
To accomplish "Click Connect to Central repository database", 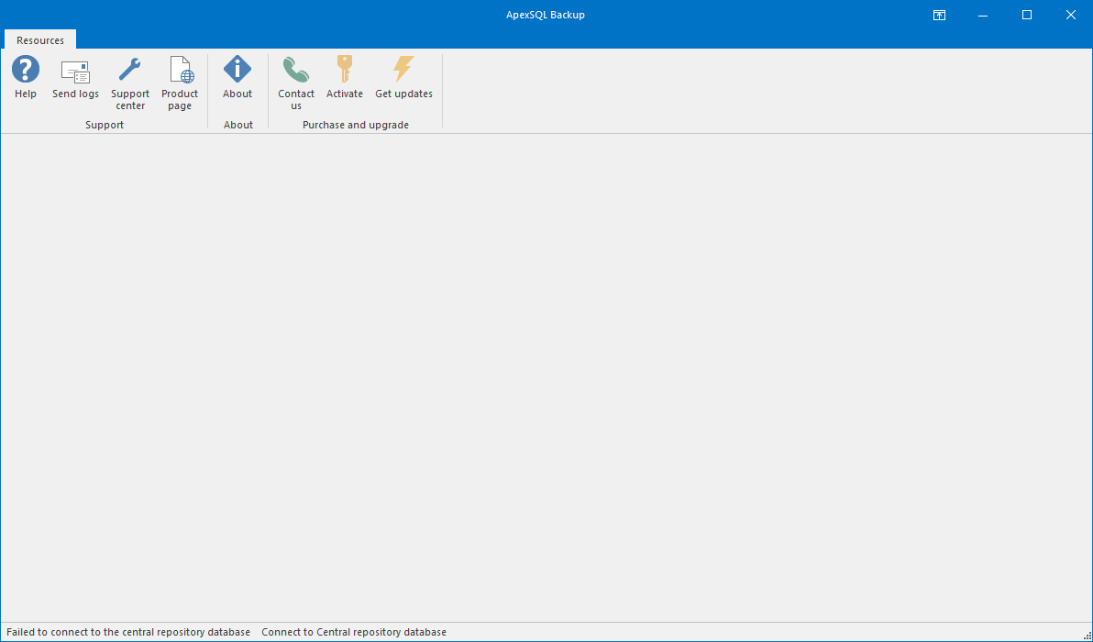I will tap(353, 632).
